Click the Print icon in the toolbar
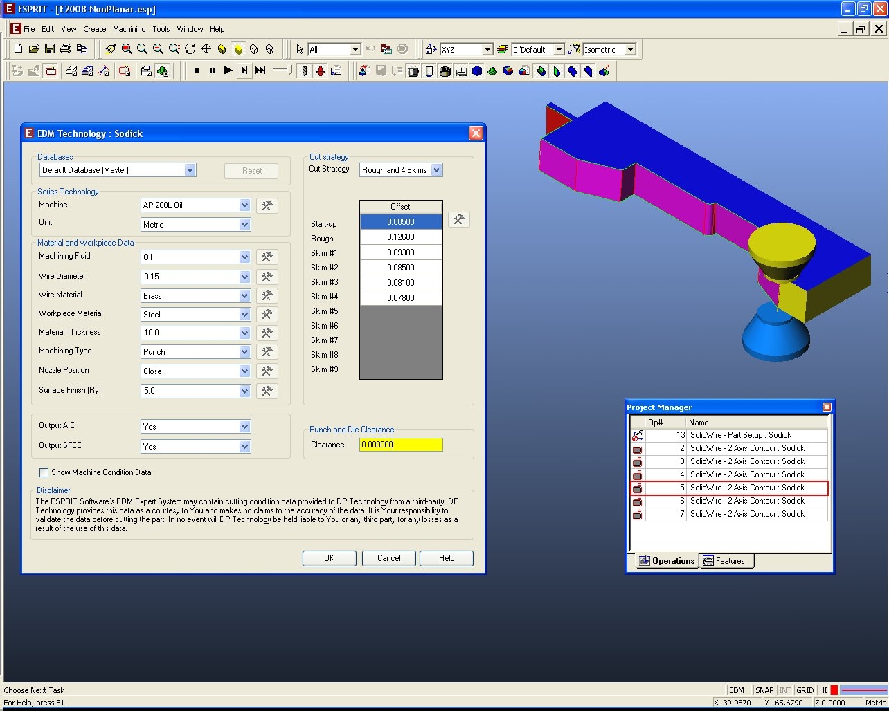 click(x=66, y=49)
